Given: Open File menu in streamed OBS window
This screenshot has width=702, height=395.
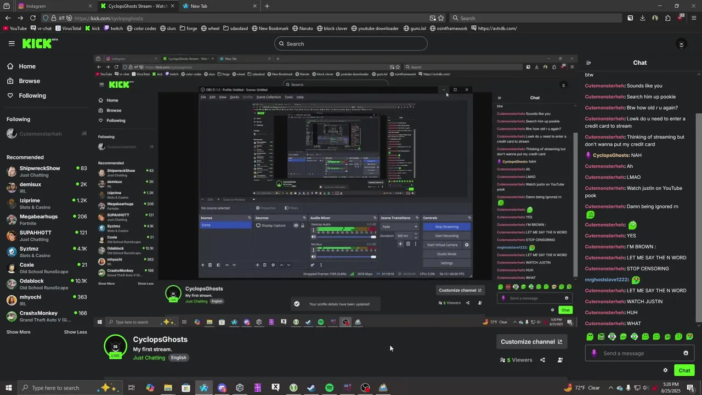Looking at the screenshot, I should 203,97.
